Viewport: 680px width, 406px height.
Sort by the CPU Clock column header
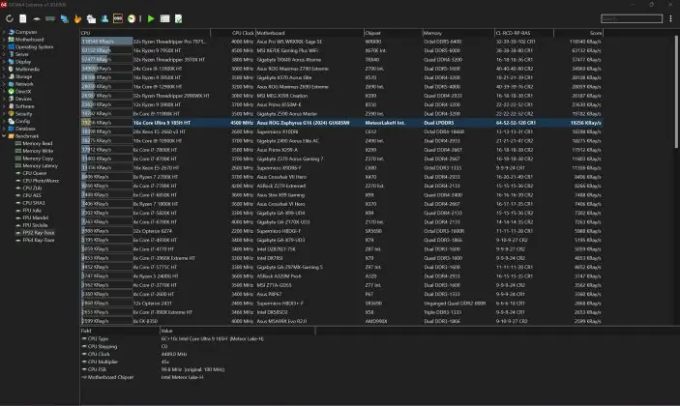pyautogui.click(x=233, y=33)
